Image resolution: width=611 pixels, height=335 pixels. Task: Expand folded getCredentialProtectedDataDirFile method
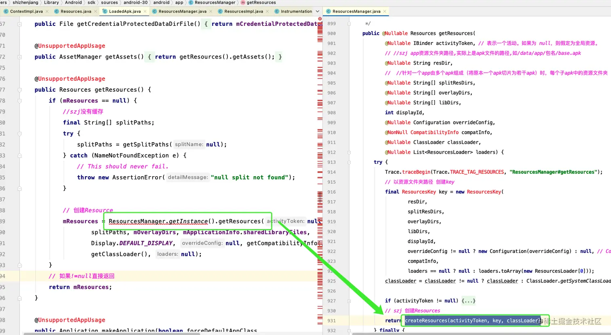pos(19,24)
